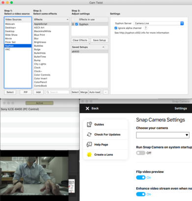
Task: Select City Lights effect
Action: click(51, 64)
